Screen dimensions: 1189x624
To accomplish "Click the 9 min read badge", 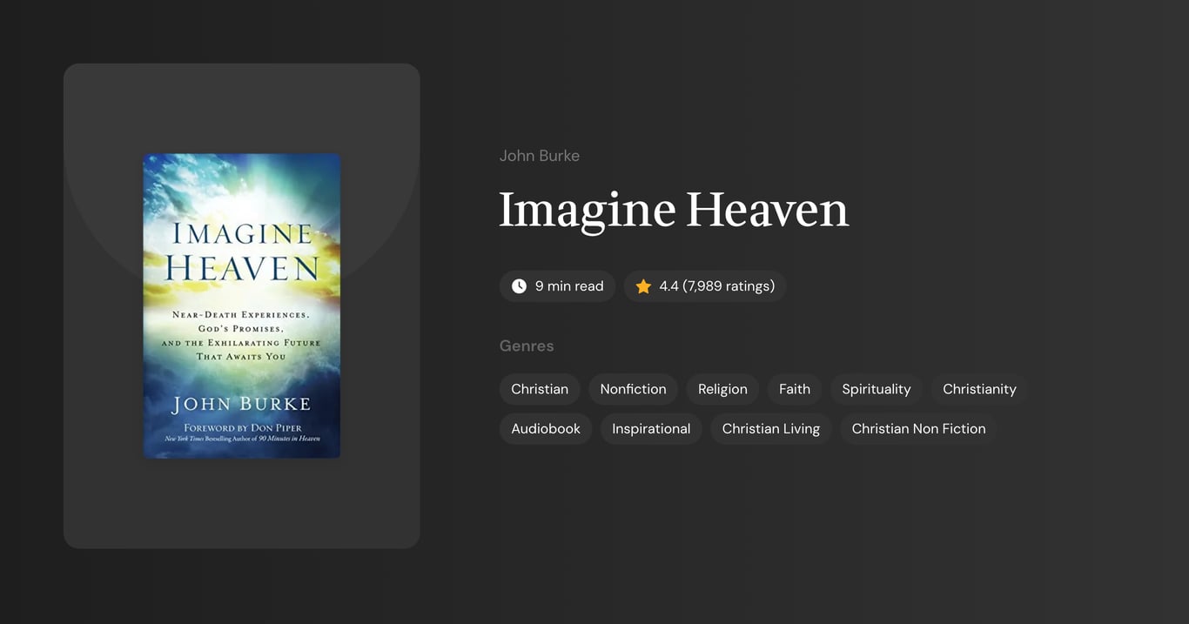I will [x=558, y=285].
